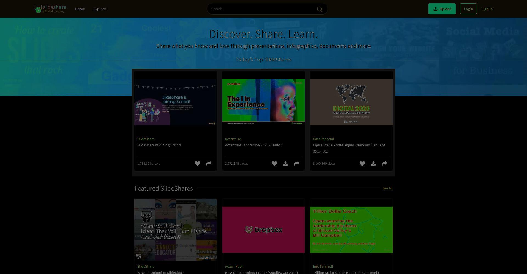
Task: Download the Digital 2020 Global Overview
Action: click(373, 164)
